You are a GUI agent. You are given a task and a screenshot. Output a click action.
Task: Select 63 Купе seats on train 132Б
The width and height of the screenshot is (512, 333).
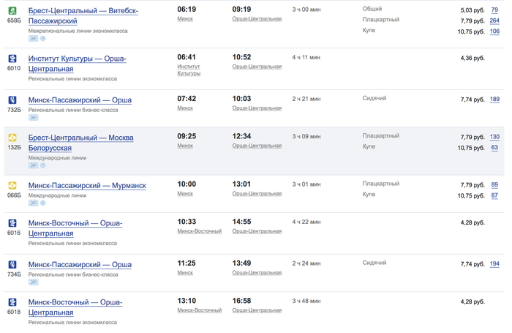pyautogui.click(x=494, y=148)
